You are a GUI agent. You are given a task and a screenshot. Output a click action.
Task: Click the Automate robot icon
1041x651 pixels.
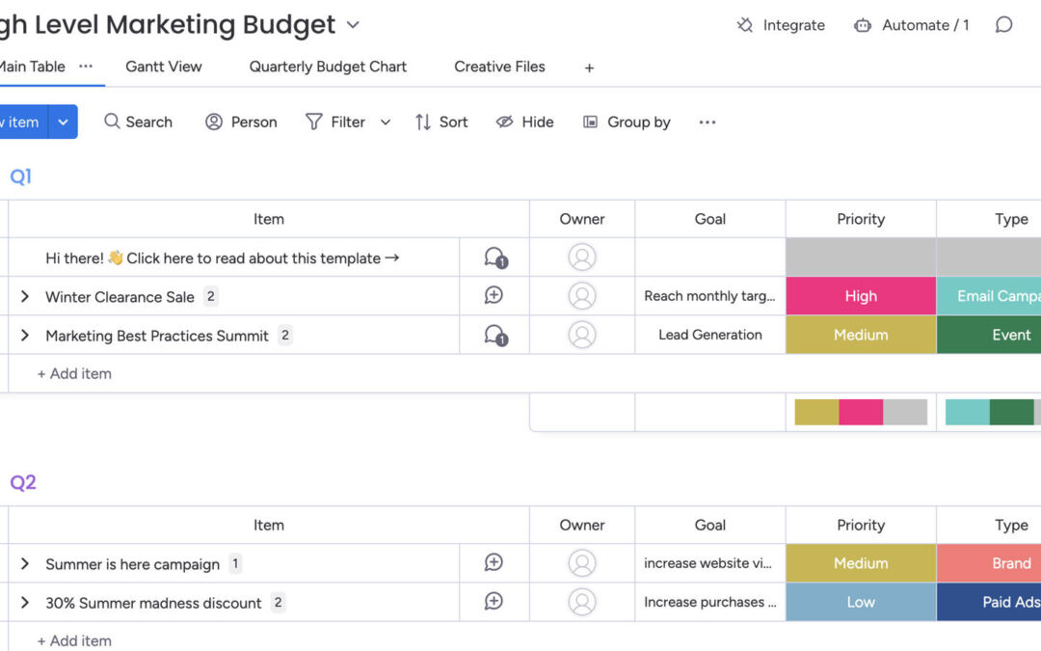(863, 25)
